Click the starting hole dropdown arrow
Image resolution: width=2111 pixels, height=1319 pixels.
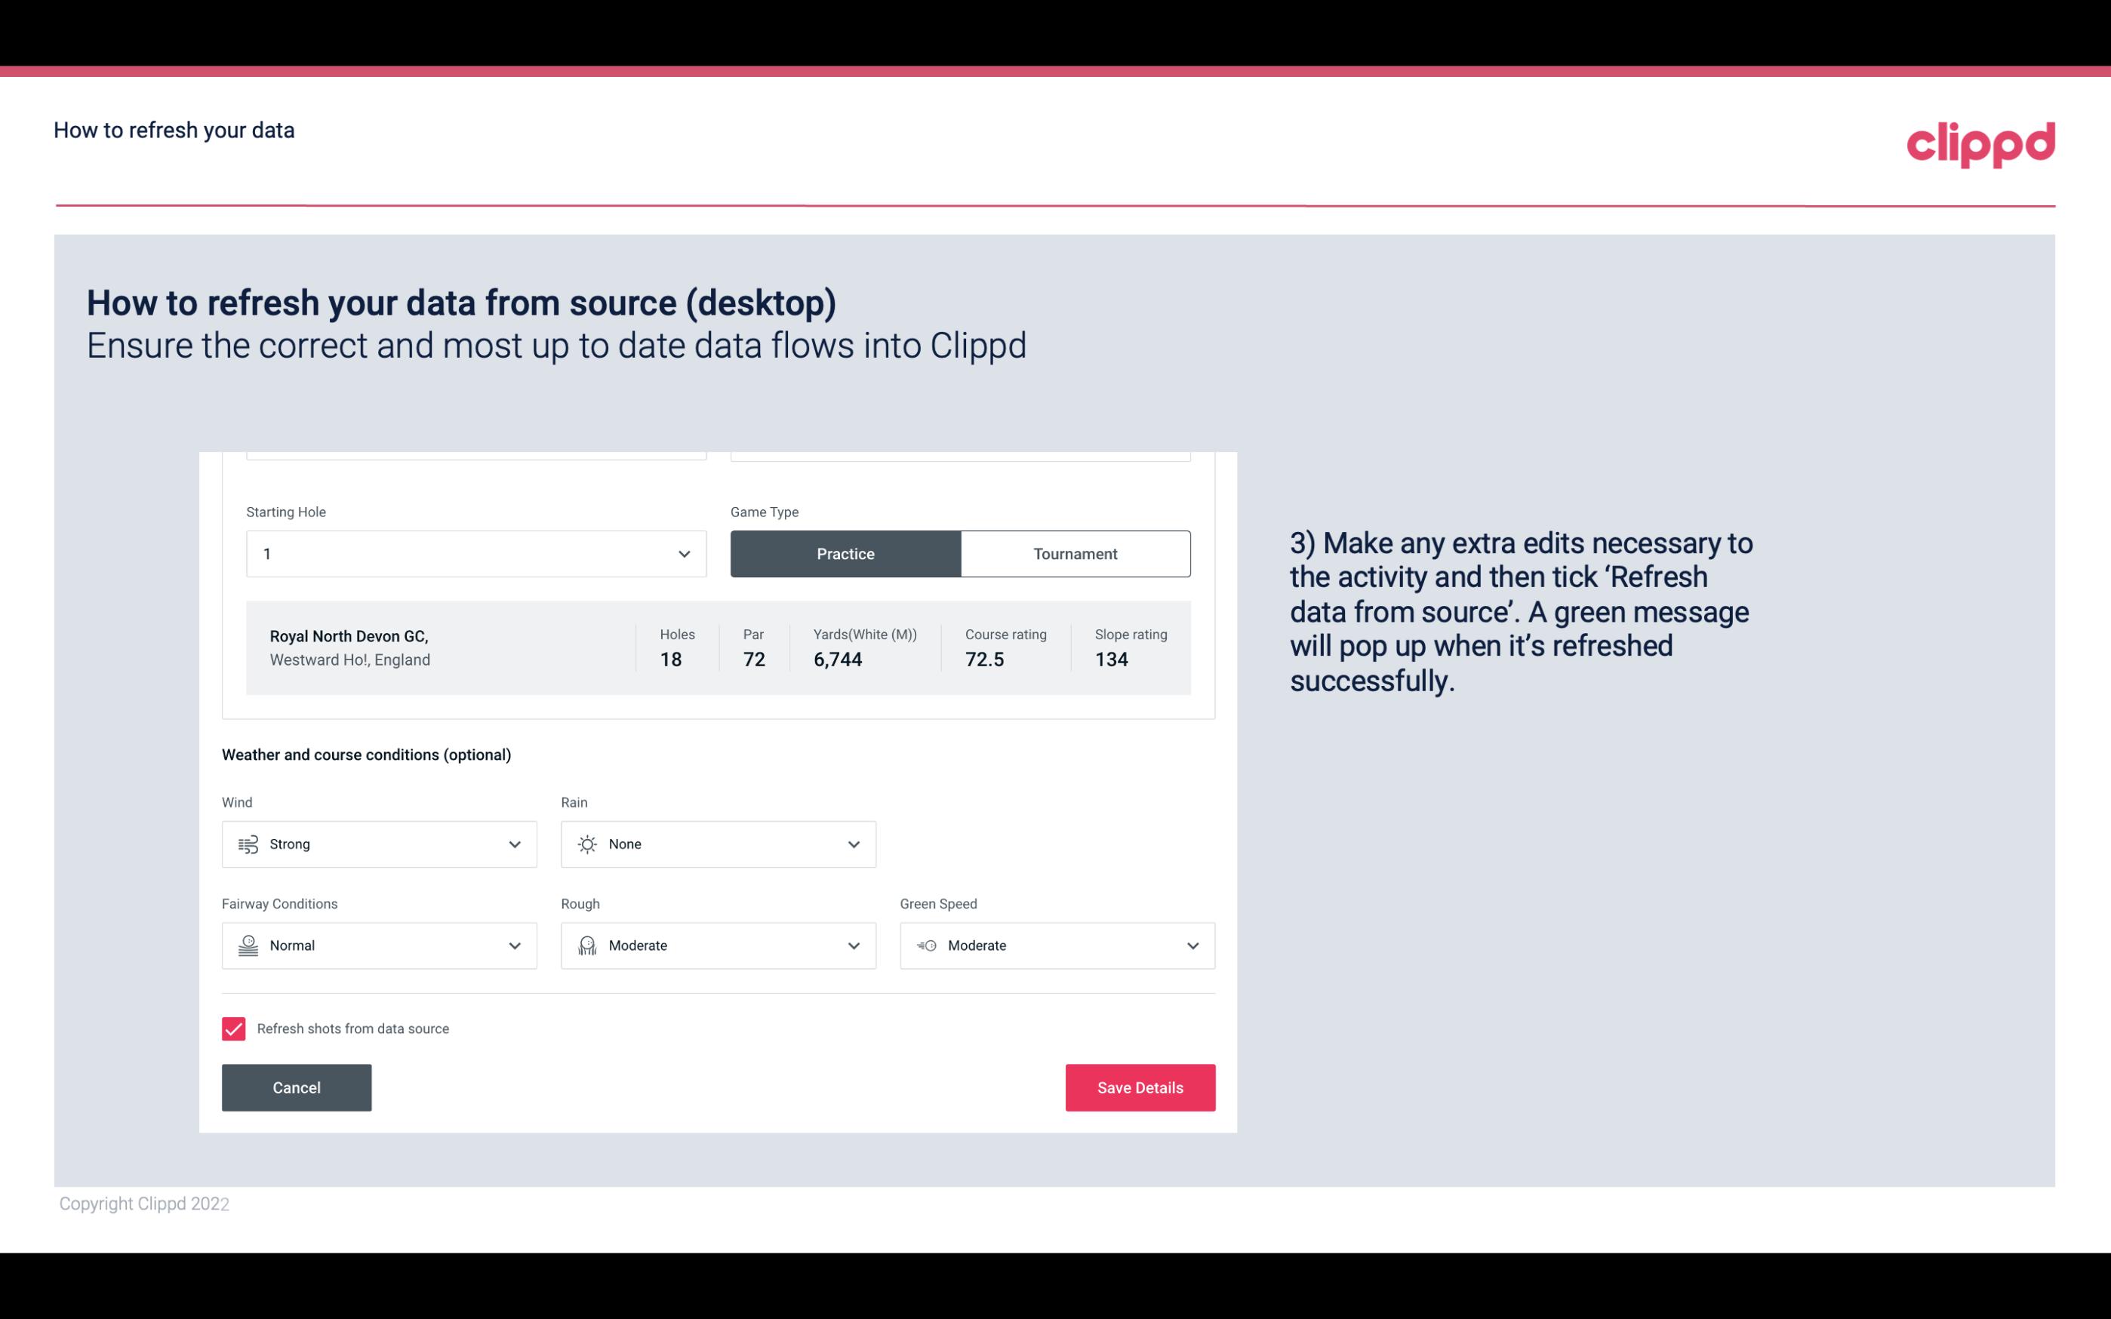coord(682,553)
